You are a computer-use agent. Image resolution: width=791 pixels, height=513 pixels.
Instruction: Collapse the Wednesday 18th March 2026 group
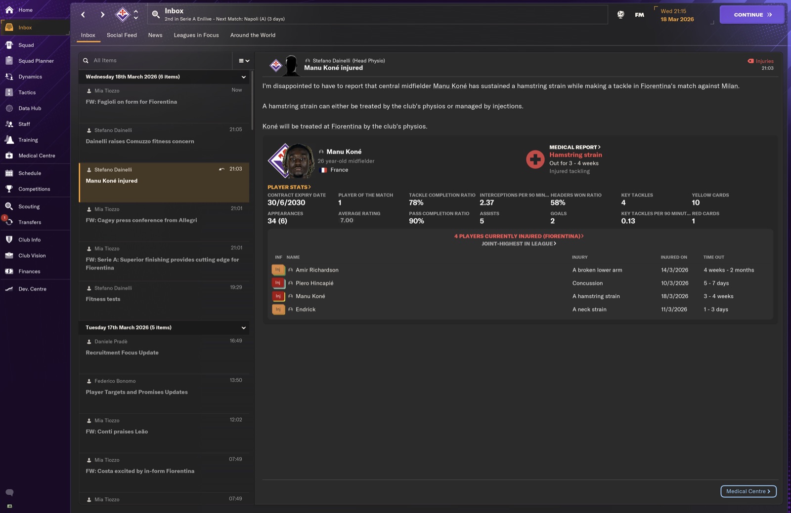point(243,77)
